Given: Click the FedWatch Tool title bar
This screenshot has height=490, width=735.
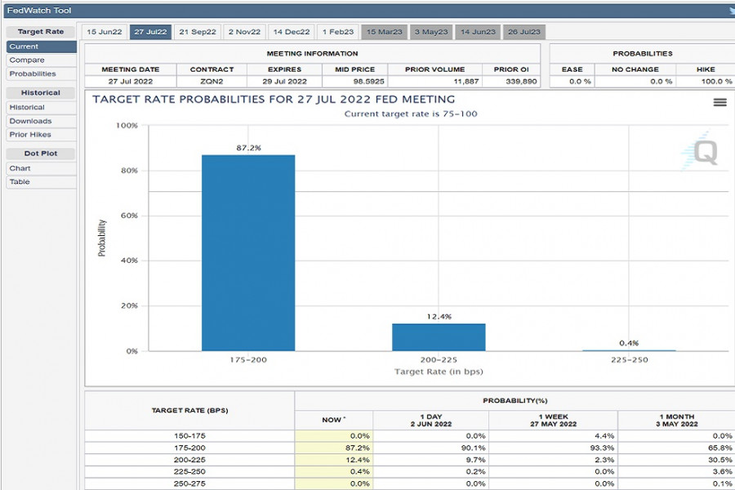Looking at the screenshot, I should pyautogui.click(x=369, y=11).
